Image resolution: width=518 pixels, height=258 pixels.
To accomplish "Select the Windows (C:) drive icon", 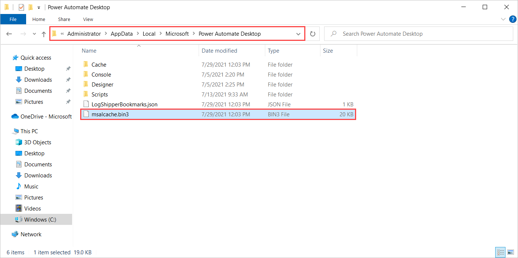I will (18, 219).
